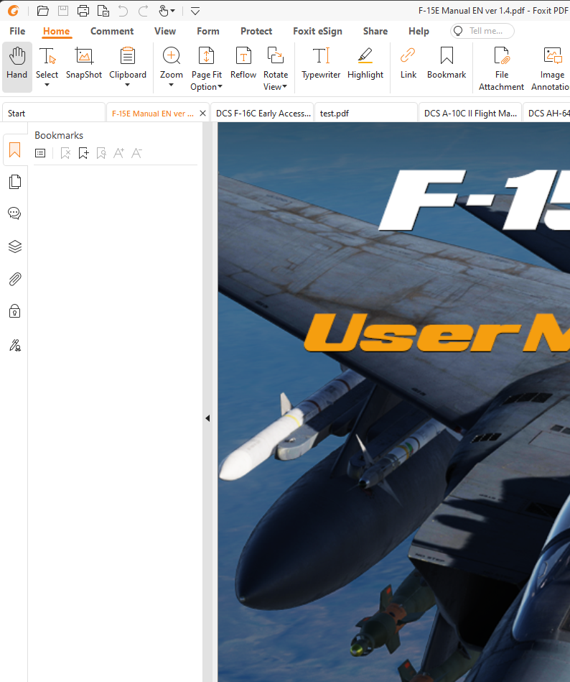570x682 pixels.
Task: Expand the Clipboard dropdown arrow
Action: pos(127,86)
